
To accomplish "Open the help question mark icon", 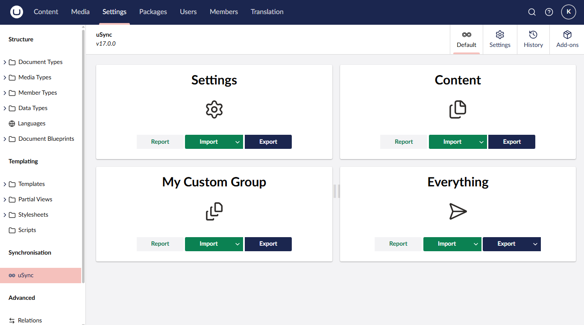I will (x=549, y=12).
